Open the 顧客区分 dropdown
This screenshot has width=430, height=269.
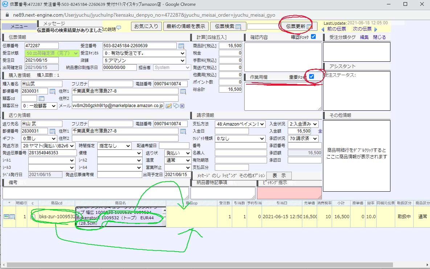[39, 106]
